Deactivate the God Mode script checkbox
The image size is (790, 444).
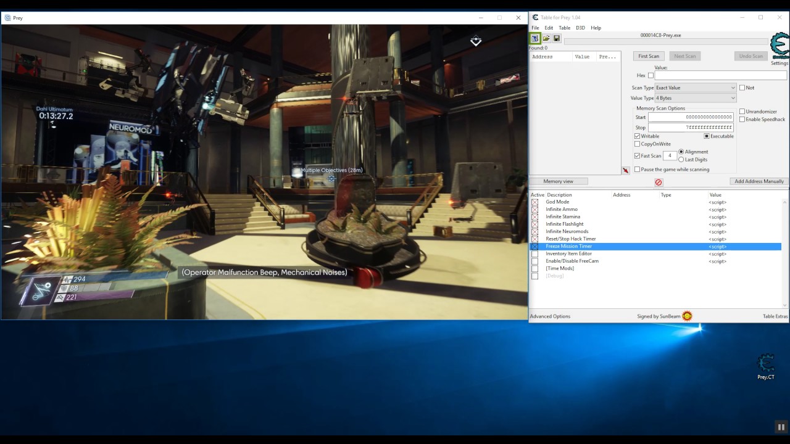pos(534,202)
